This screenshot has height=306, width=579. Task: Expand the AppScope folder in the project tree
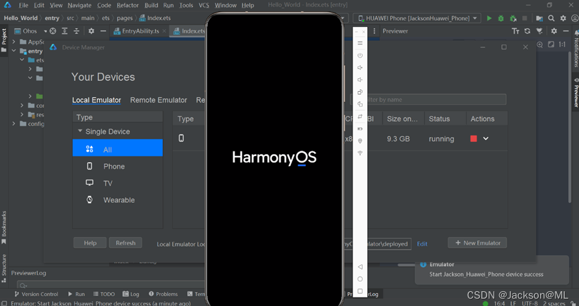pos(14,42)
